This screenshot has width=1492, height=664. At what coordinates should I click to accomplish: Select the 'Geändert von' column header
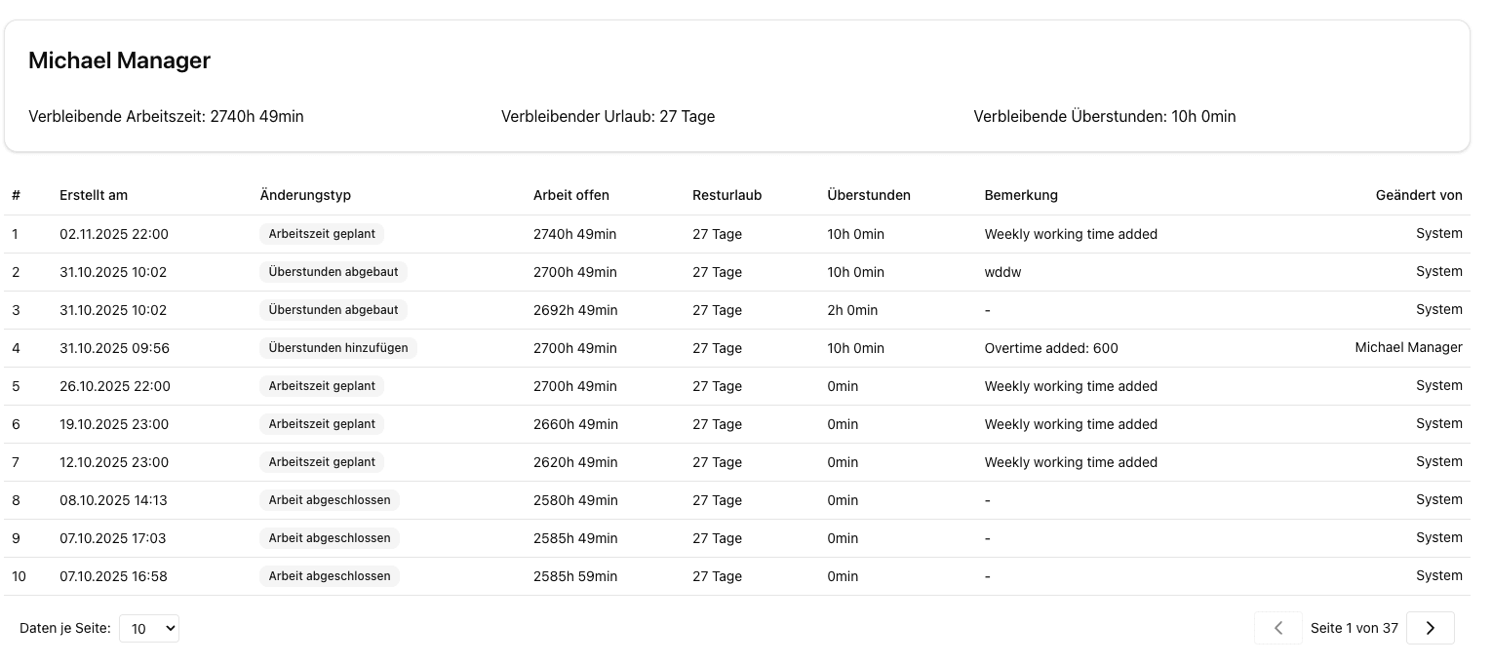tap(1419, 195)
